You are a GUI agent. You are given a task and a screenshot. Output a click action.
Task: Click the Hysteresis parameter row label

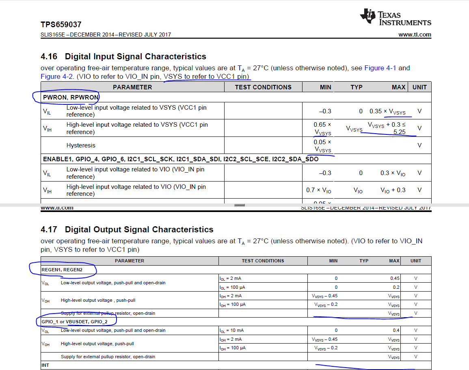[81, 145]
